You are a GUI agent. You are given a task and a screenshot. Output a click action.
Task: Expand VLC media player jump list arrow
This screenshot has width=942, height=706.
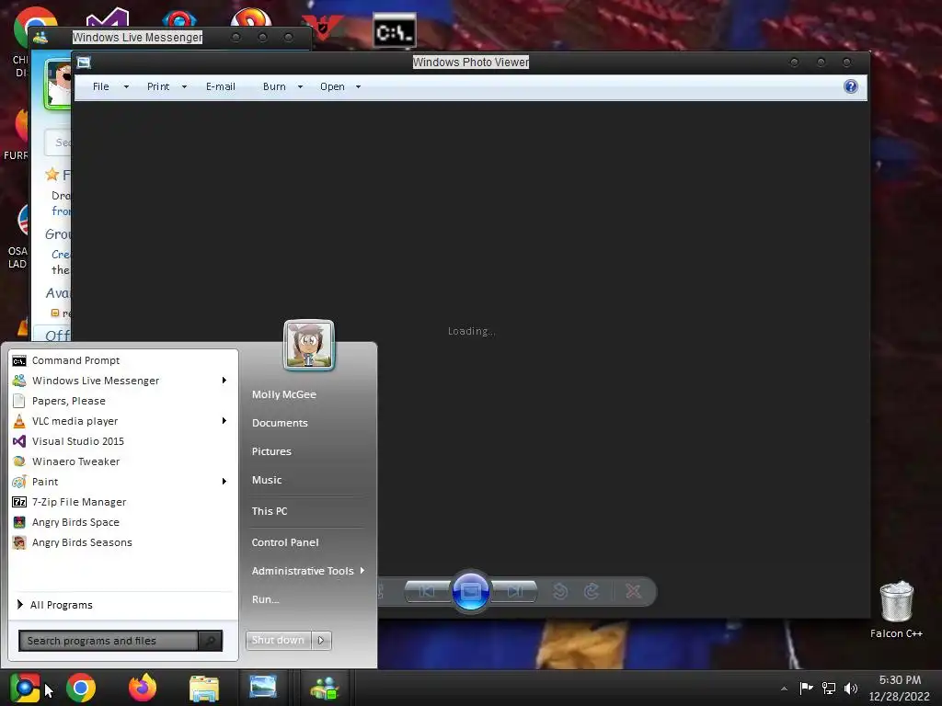coord(224,421)
